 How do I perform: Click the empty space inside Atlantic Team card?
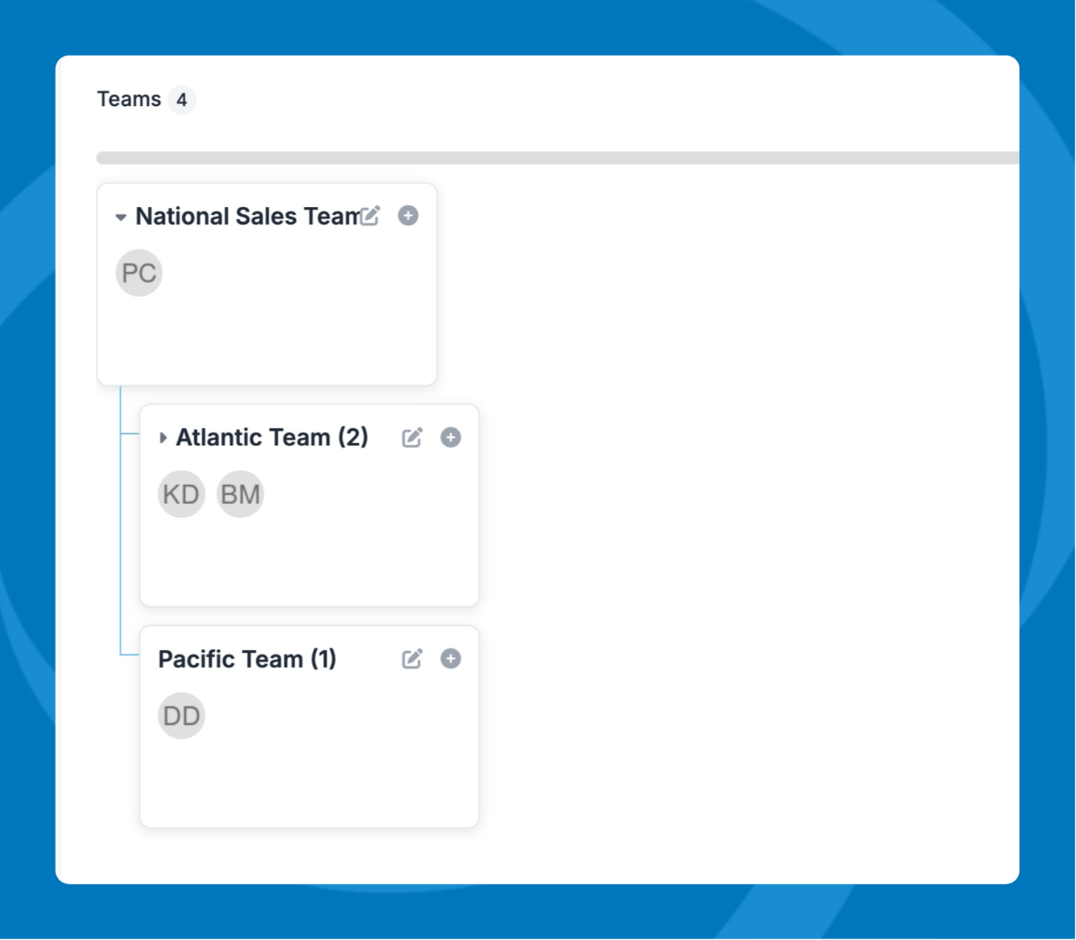pyautogui.click(x=309, y=561)
